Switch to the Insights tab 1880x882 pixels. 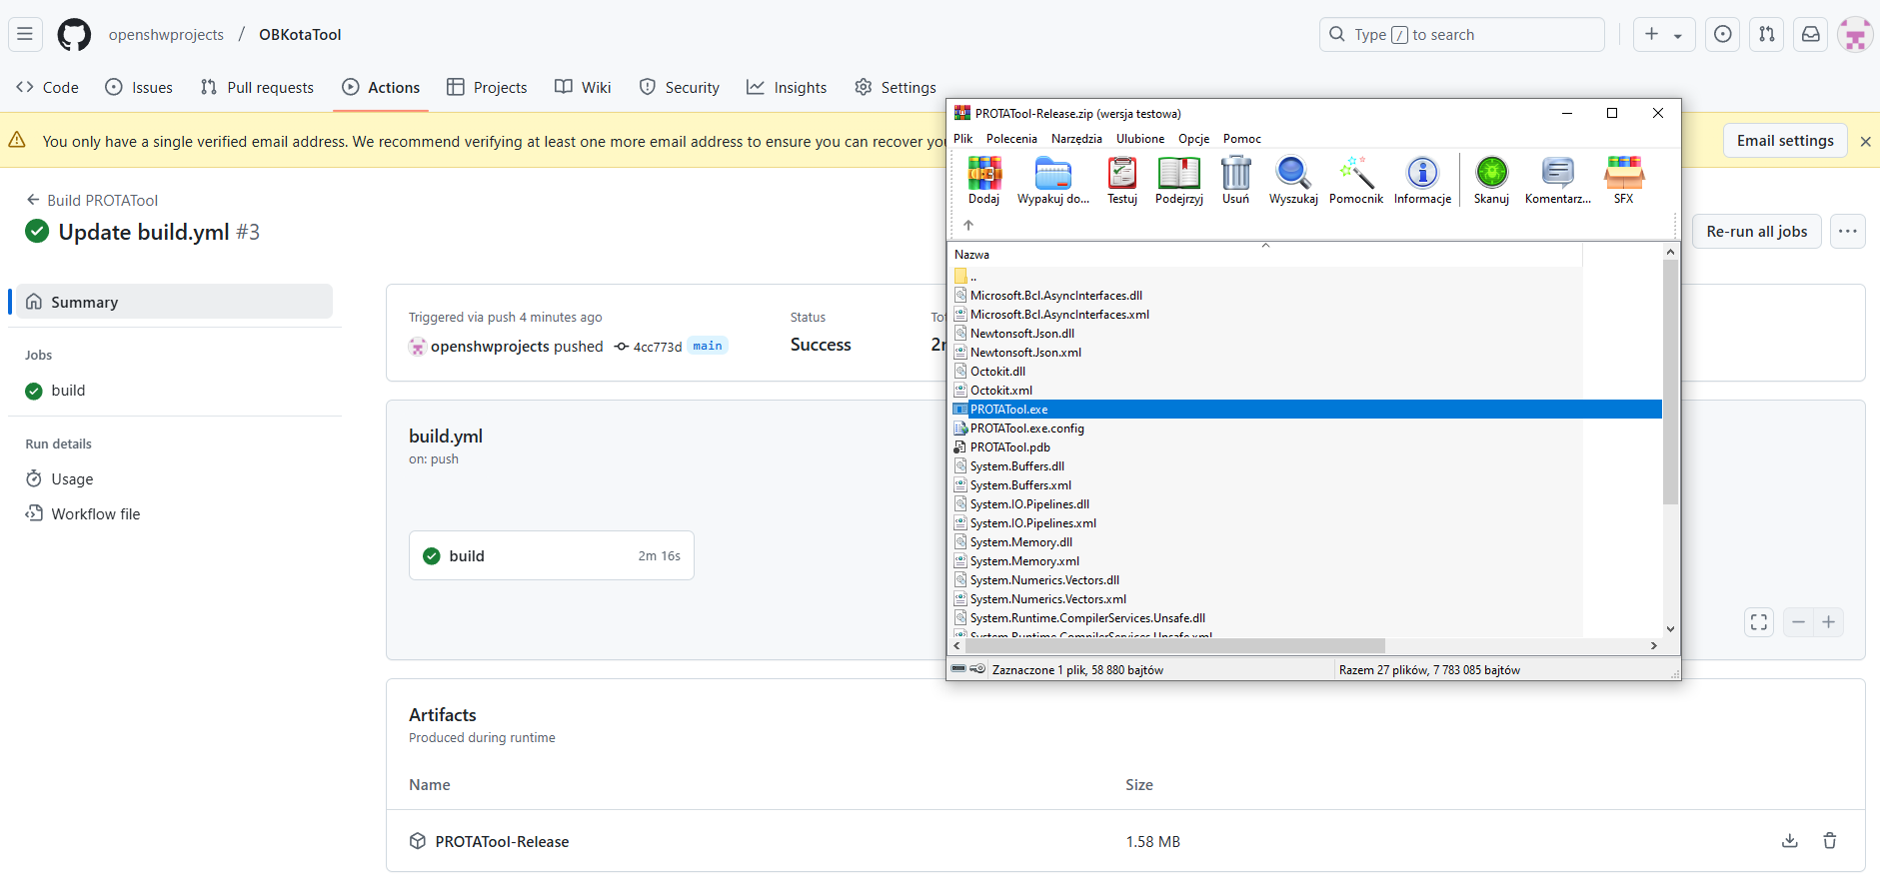[788, 88]
